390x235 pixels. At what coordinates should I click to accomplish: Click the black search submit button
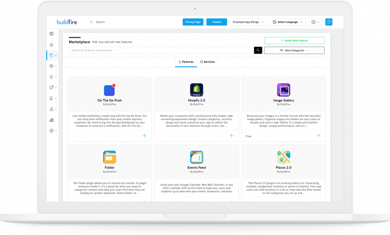pyautogui.click(x=258, y=50)
